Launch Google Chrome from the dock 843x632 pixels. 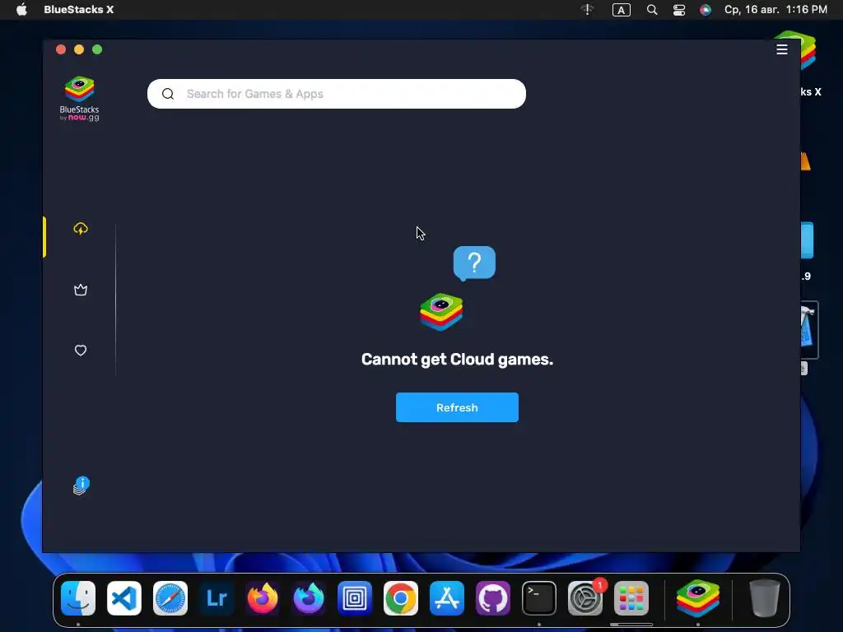401,598
